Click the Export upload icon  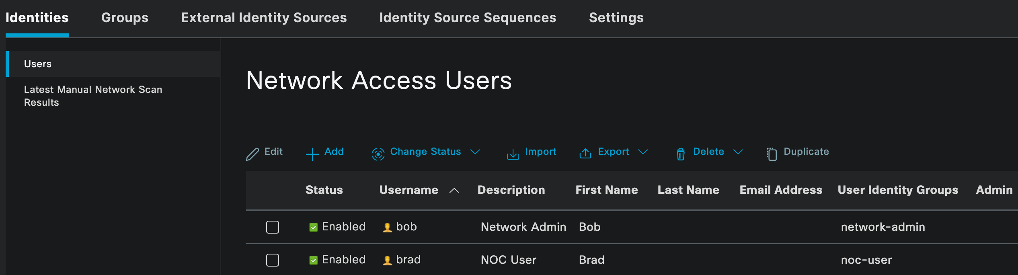[585, 154]
